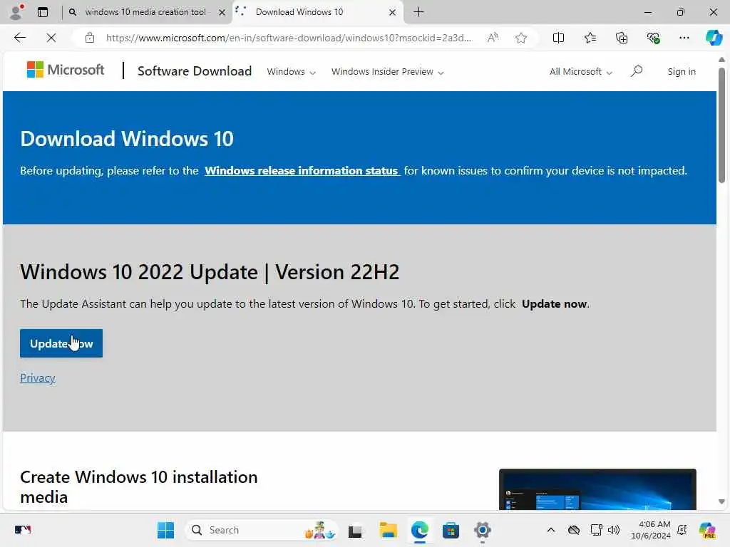Screen dimensions: 730x547
Task: Open split screen view
Action: click(x=558, y=38)
